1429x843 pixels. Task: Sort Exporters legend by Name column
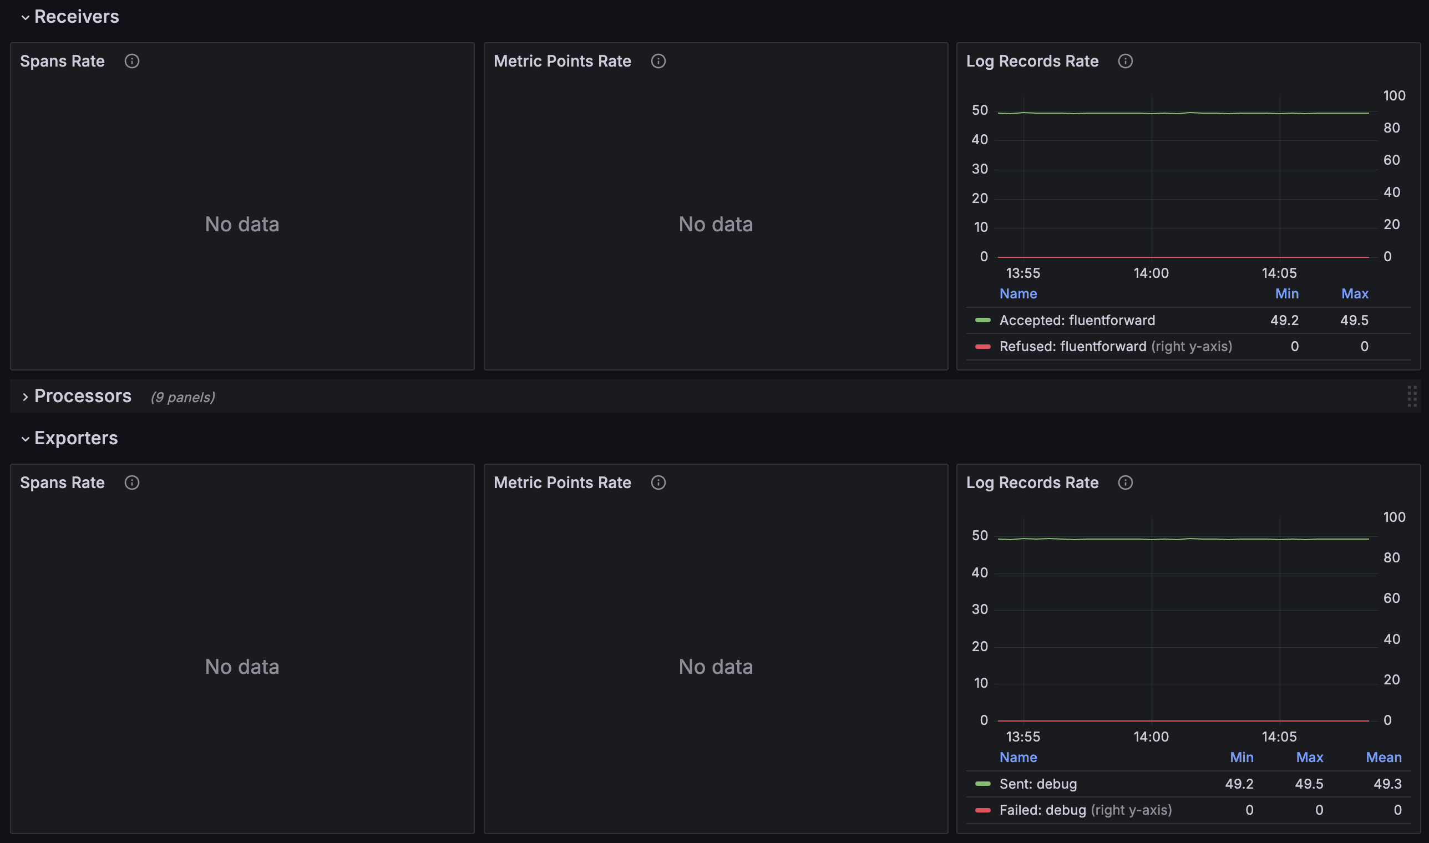pos(1017,757)
